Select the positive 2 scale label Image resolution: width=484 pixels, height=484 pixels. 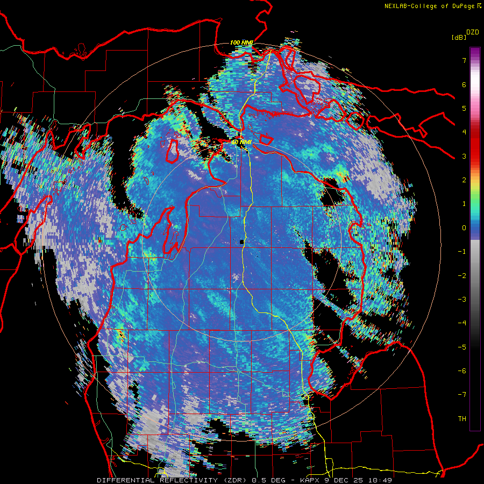pyautogui.click(x=464, y=180)
